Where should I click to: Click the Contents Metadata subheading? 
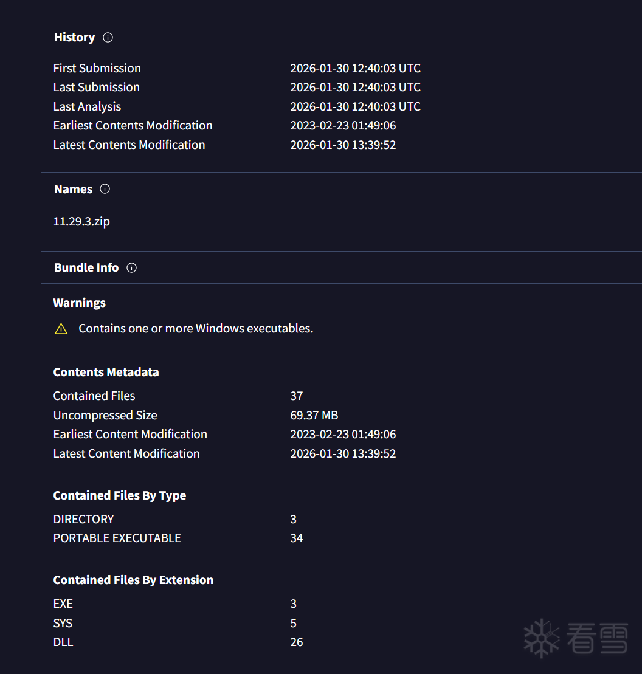click(106, 372)
